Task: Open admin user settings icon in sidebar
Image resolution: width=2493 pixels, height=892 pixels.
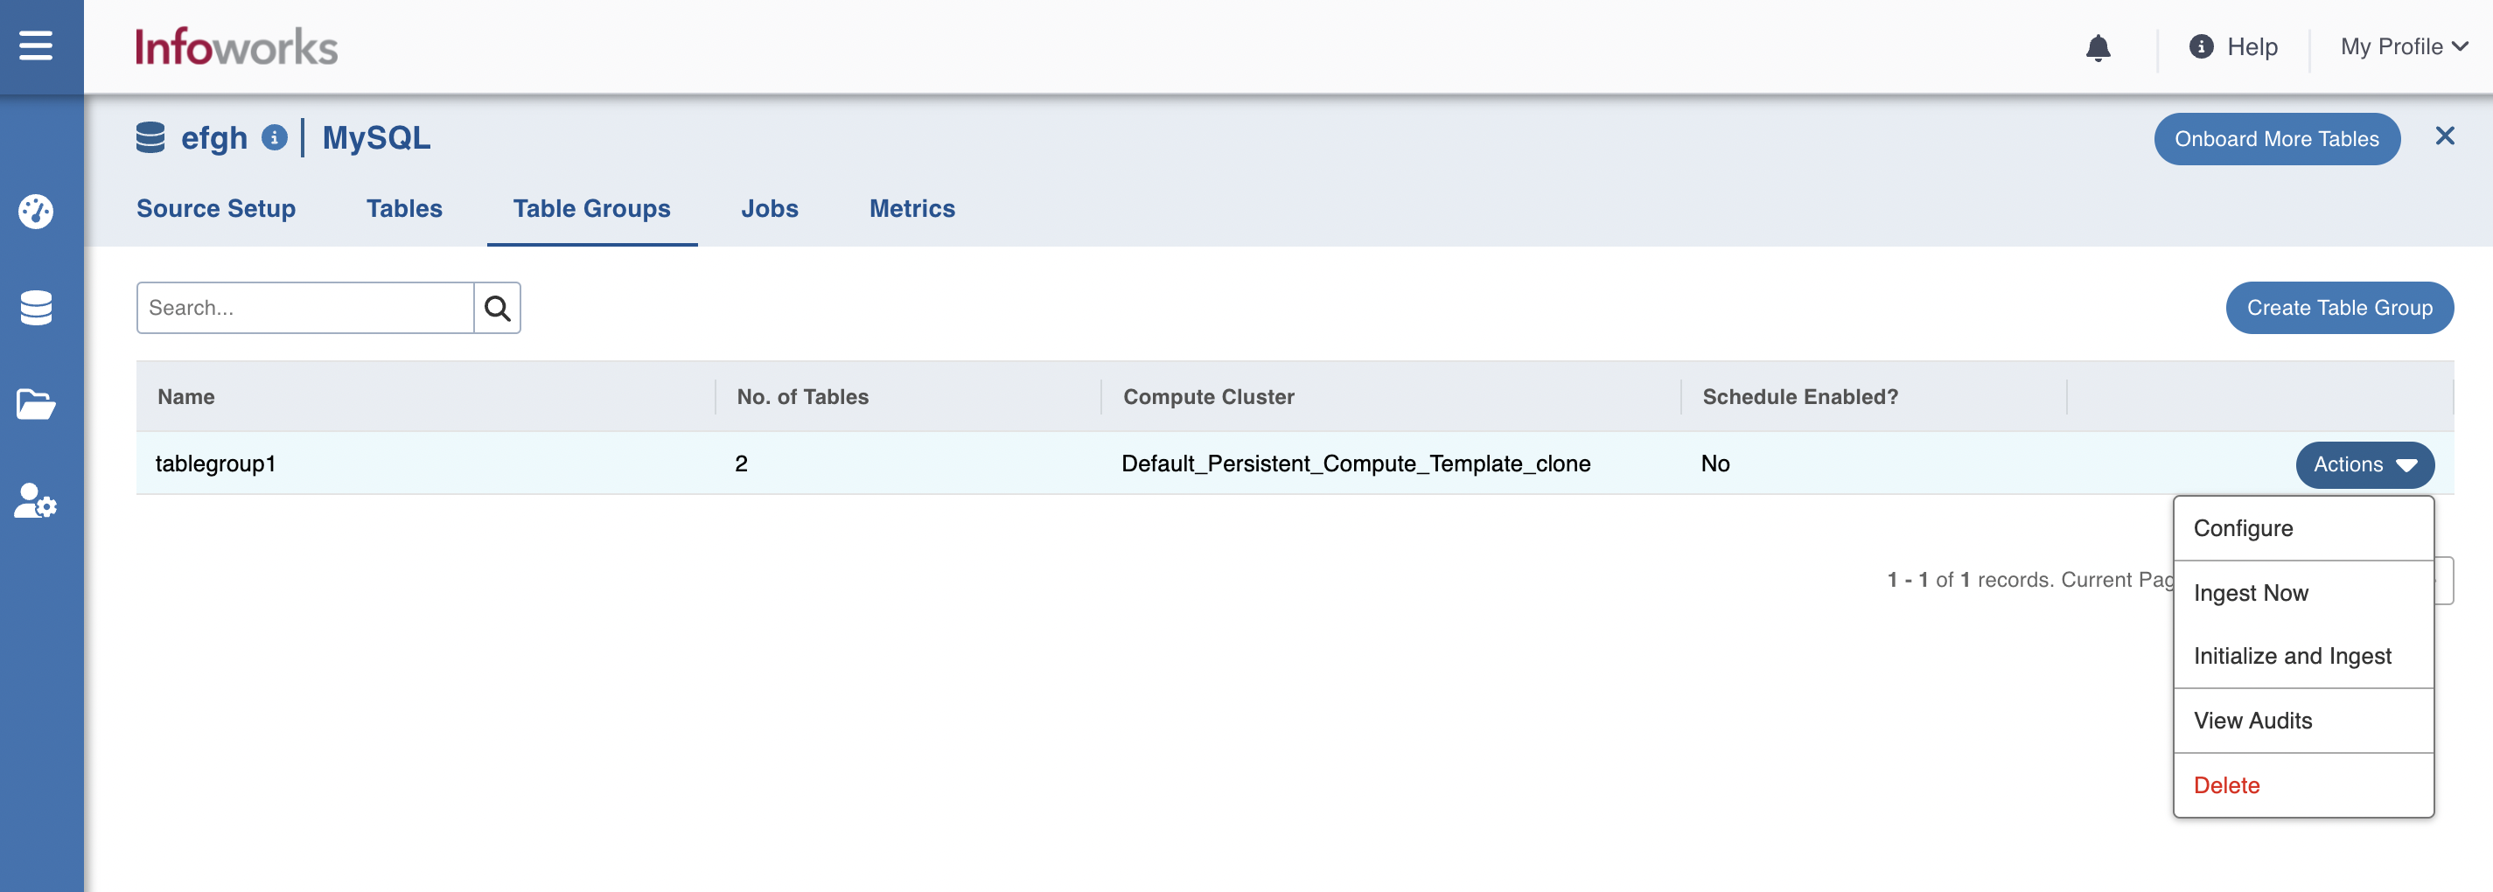Action: (x=36, y=501)
